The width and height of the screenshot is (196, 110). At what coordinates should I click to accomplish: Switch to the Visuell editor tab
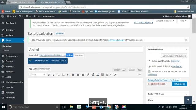(132, 70)
